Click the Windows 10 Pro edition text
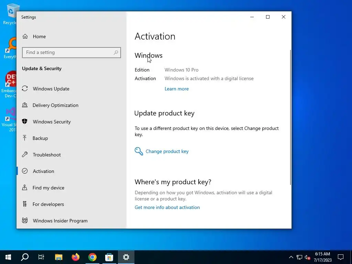 181,70
